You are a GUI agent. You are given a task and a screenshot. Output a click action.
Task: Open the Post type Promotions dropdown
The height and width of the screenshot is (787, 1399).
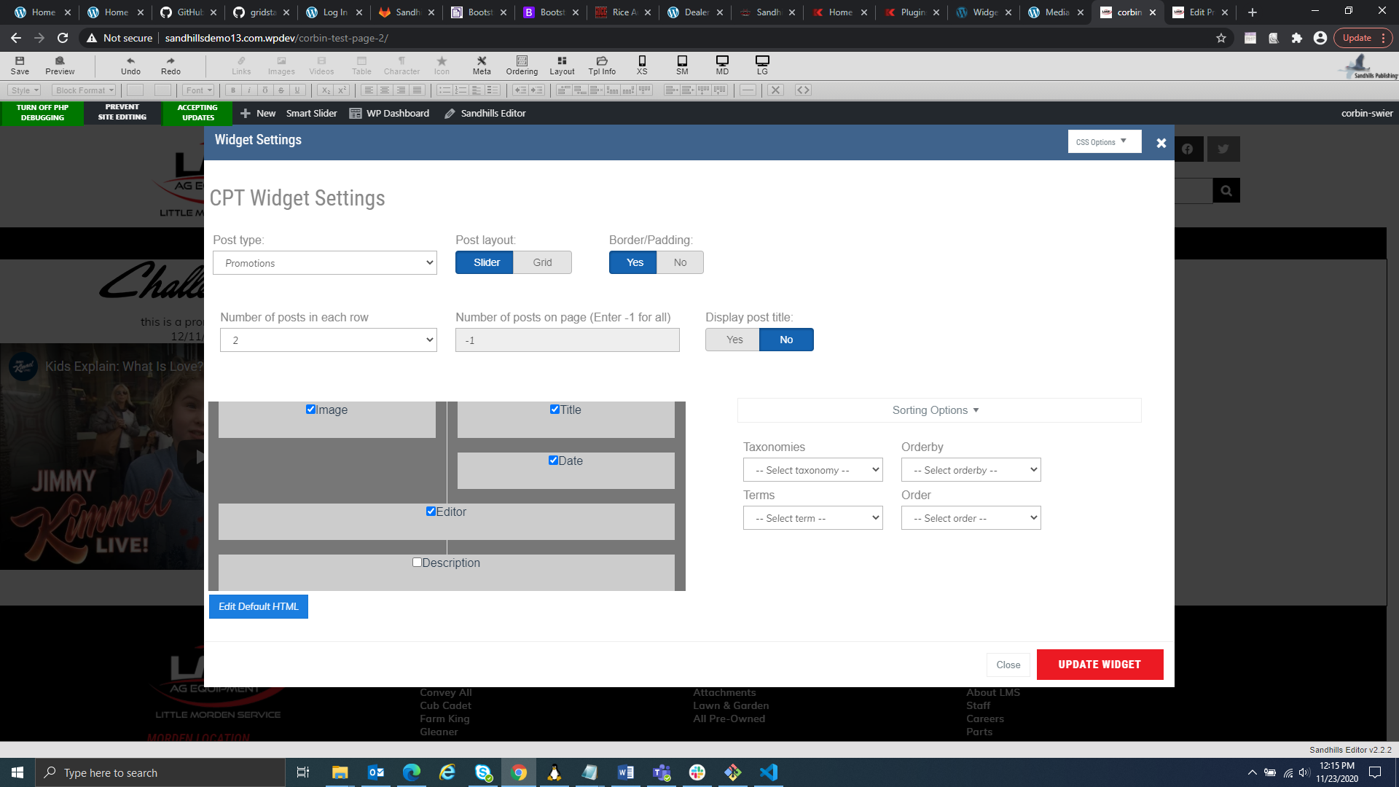pyautogui.click(x=325, y=263)
